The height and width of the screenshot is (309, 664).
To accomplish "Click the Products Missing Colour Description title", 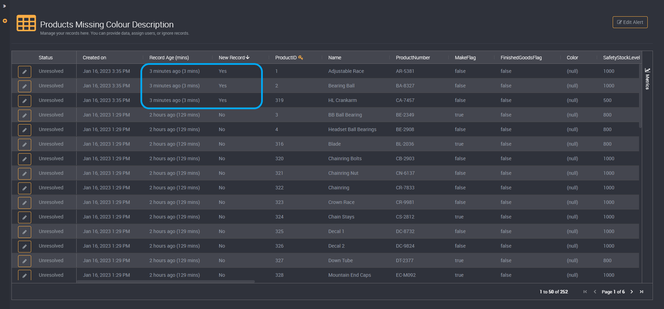I will click(x=107, y=25).
